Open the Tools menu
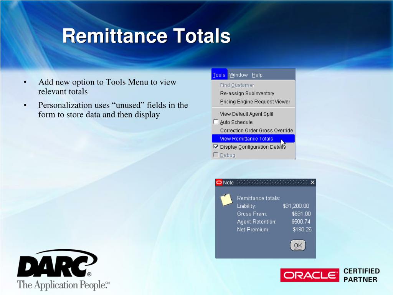 tap(219, 75)
